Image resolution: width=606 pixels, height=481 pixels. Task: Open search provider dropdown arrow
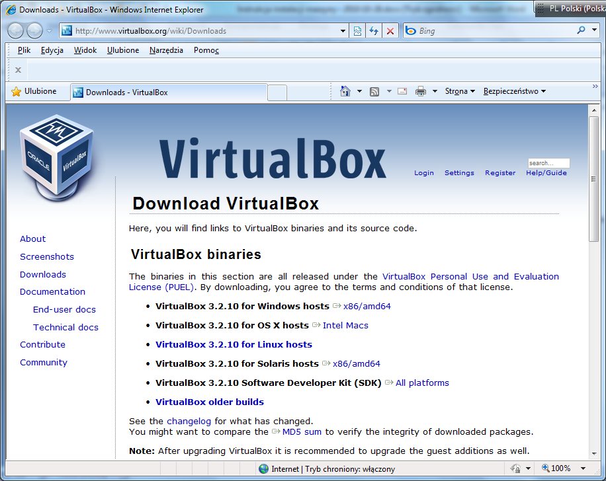click(594, 30)
